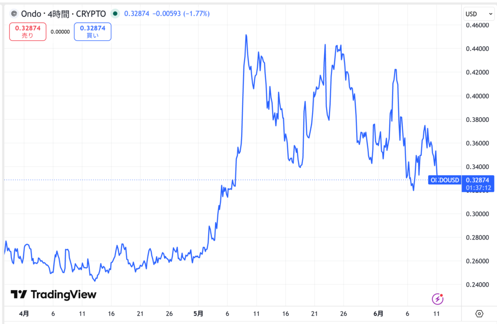Click the 0.38000 price axis label
Screen dimensions: 497x324
[x=478, y=120]
